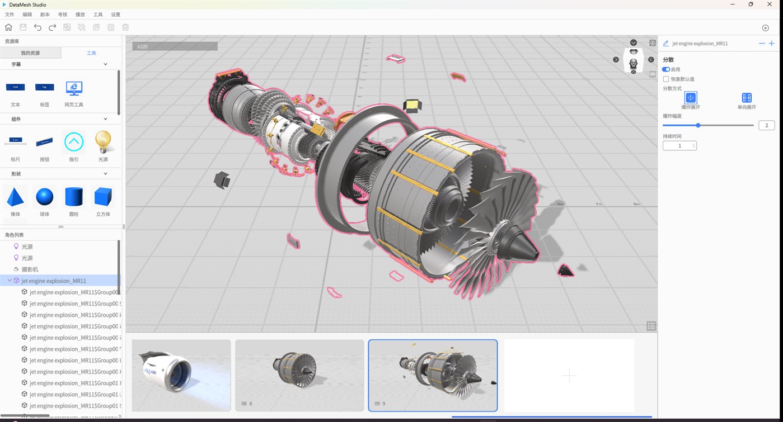The width and height of the screenshot is (783, 422).
Task: Click the scene strip horizontal scrollbar
Action: coord(551,416)
